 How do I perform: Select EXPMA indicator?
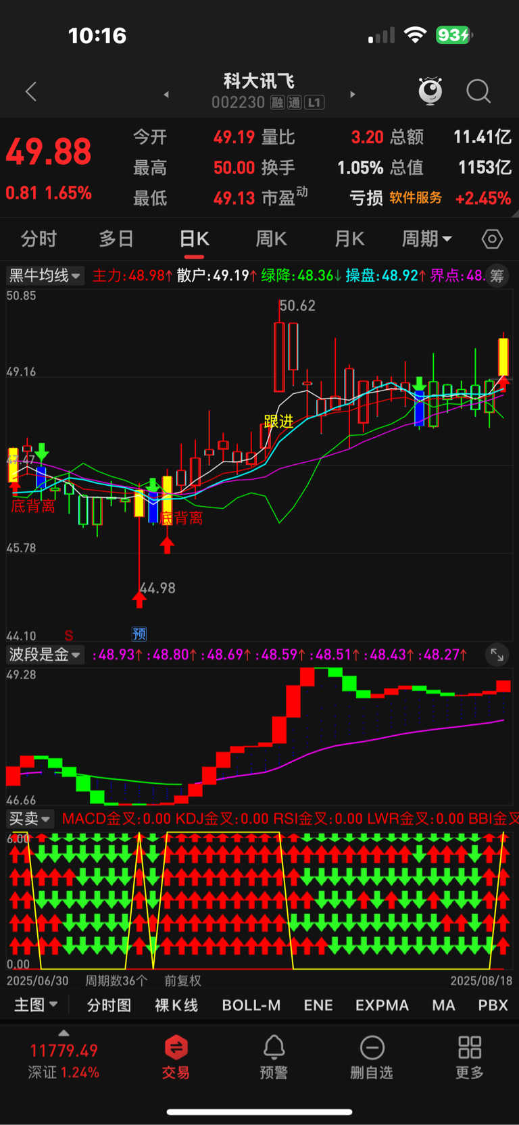tap(382, 1005)
